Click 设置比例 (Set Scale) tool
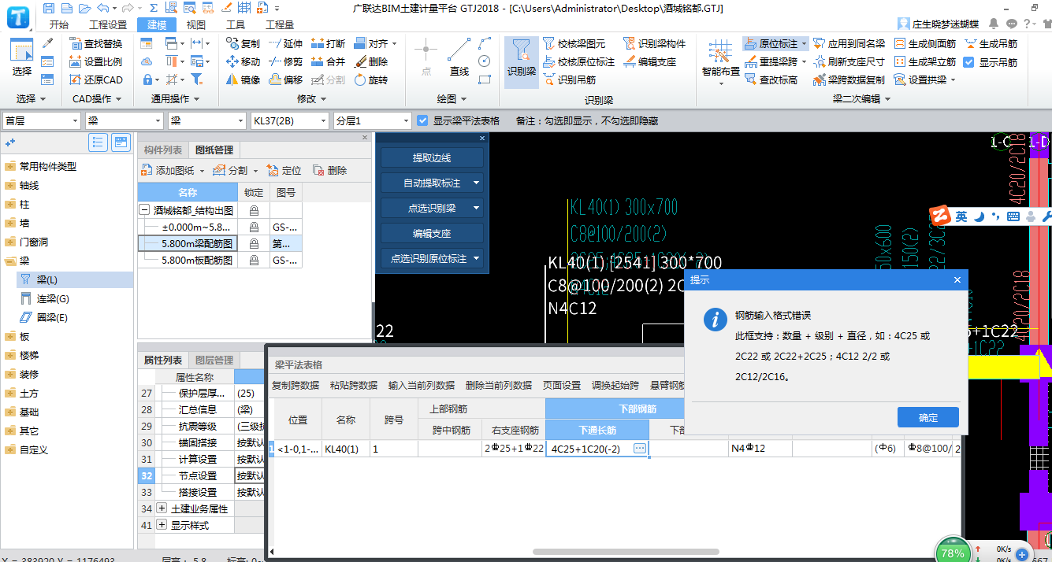This screenshot has width=1052, height=562. pos(95,61)
